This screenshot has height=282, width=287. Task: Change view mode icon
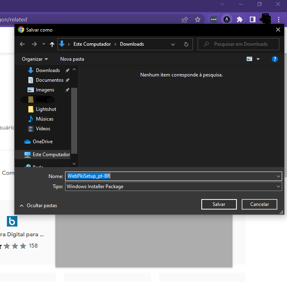click(x=249, y=59)
